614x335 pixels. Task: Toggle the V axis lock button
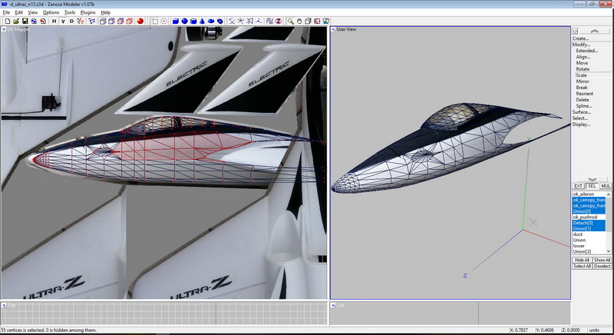click(x=63, y=22)
